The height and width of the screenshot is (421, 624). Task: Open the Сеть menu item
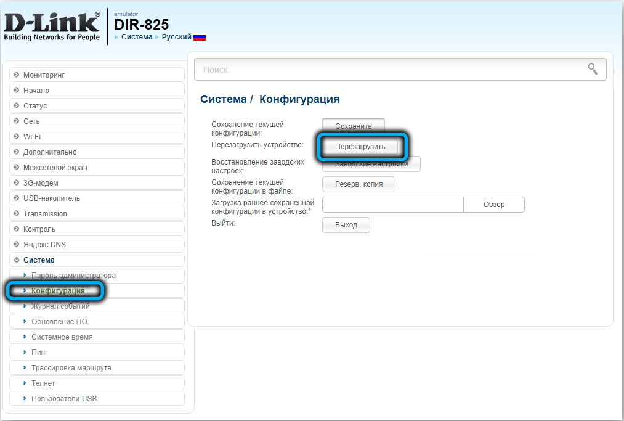pyautogui.click(x=31, y=121)
